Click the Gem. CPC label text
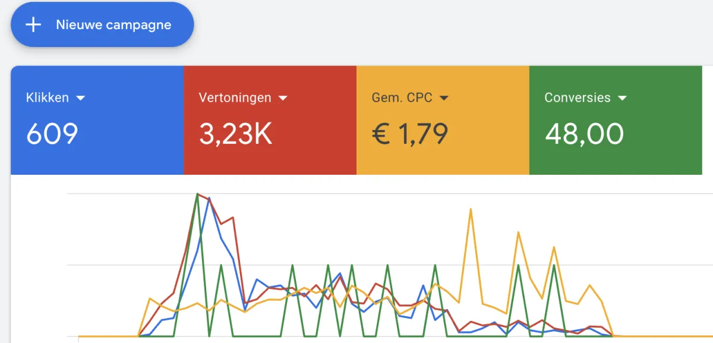The height and width of the screenshot is (343, 713). [402, 97]
